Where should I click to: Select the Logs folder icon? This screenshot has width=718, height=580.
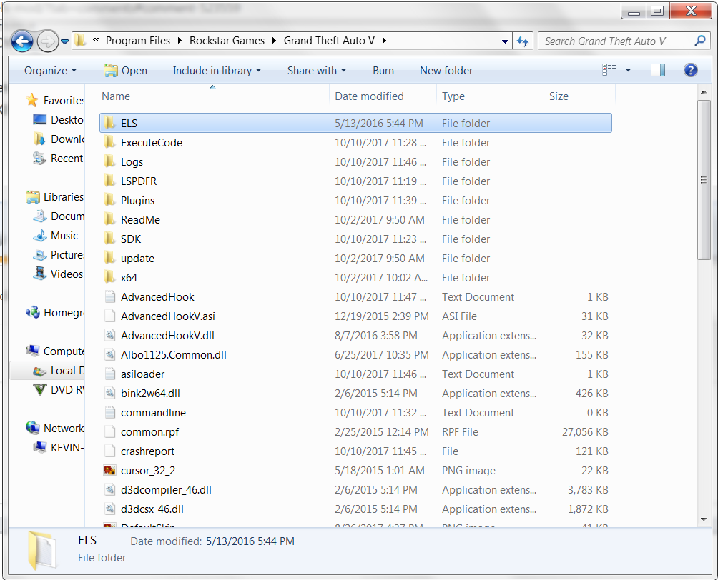(x=109, y=161)
